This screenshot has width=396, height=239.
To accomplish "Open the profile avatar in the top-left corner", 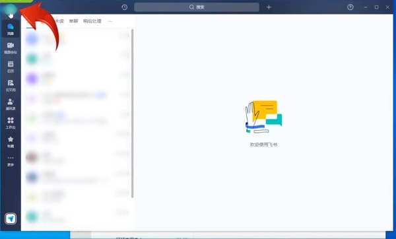I will coord(10,9).
